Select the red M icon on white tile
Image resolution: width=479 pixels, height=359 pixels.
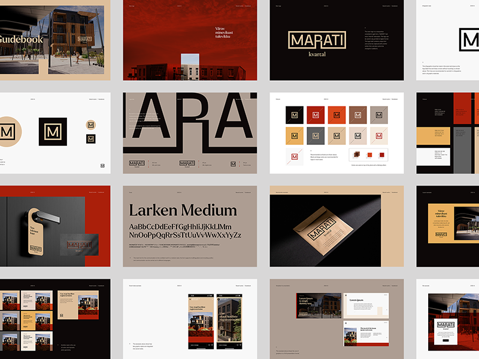tap(295, 157)
